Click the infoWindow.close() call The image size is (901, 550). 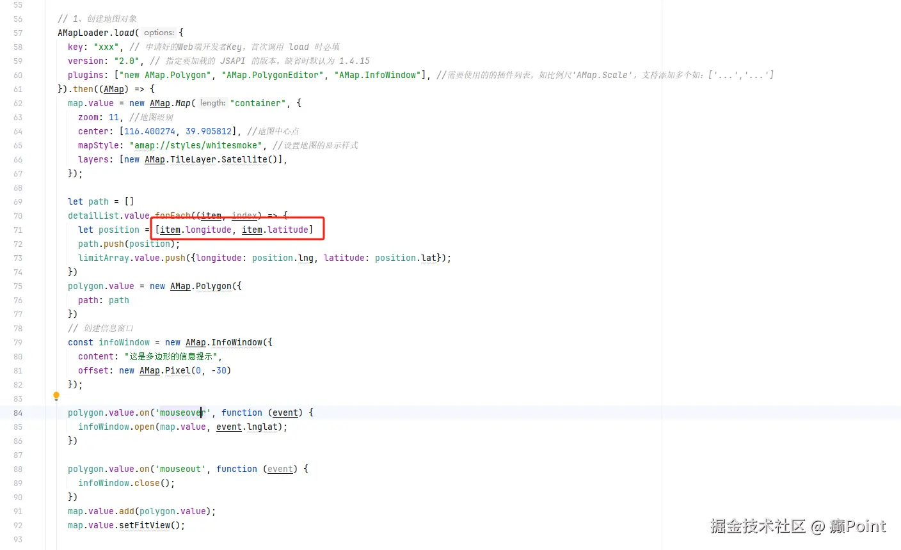click(x=127, y=483)
